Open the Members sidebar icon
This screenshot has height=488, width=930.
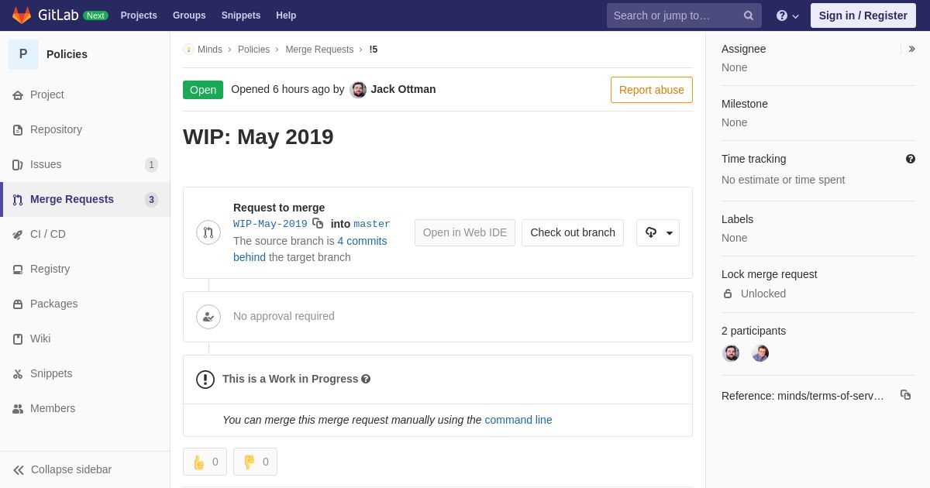click(18, 409)
